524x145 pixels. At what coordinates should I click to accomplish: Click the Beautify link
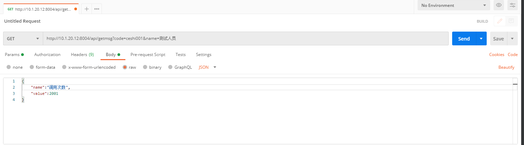coord(506,67)
